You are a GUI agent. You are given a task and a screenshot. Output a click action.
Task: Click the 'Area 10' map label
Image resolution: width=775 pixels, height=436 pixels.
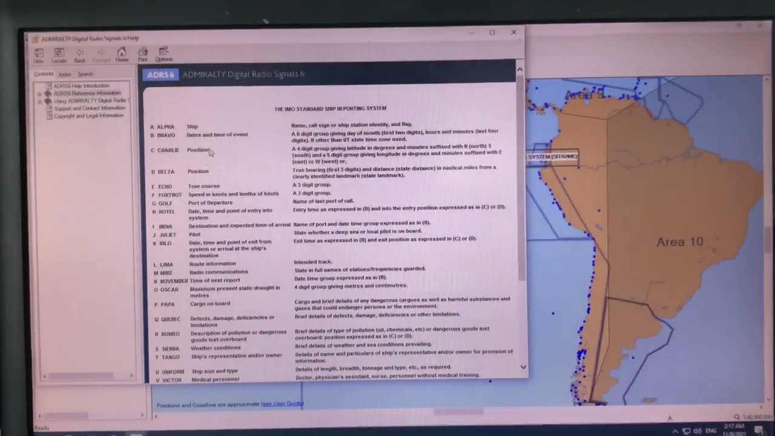click(680, 242)
